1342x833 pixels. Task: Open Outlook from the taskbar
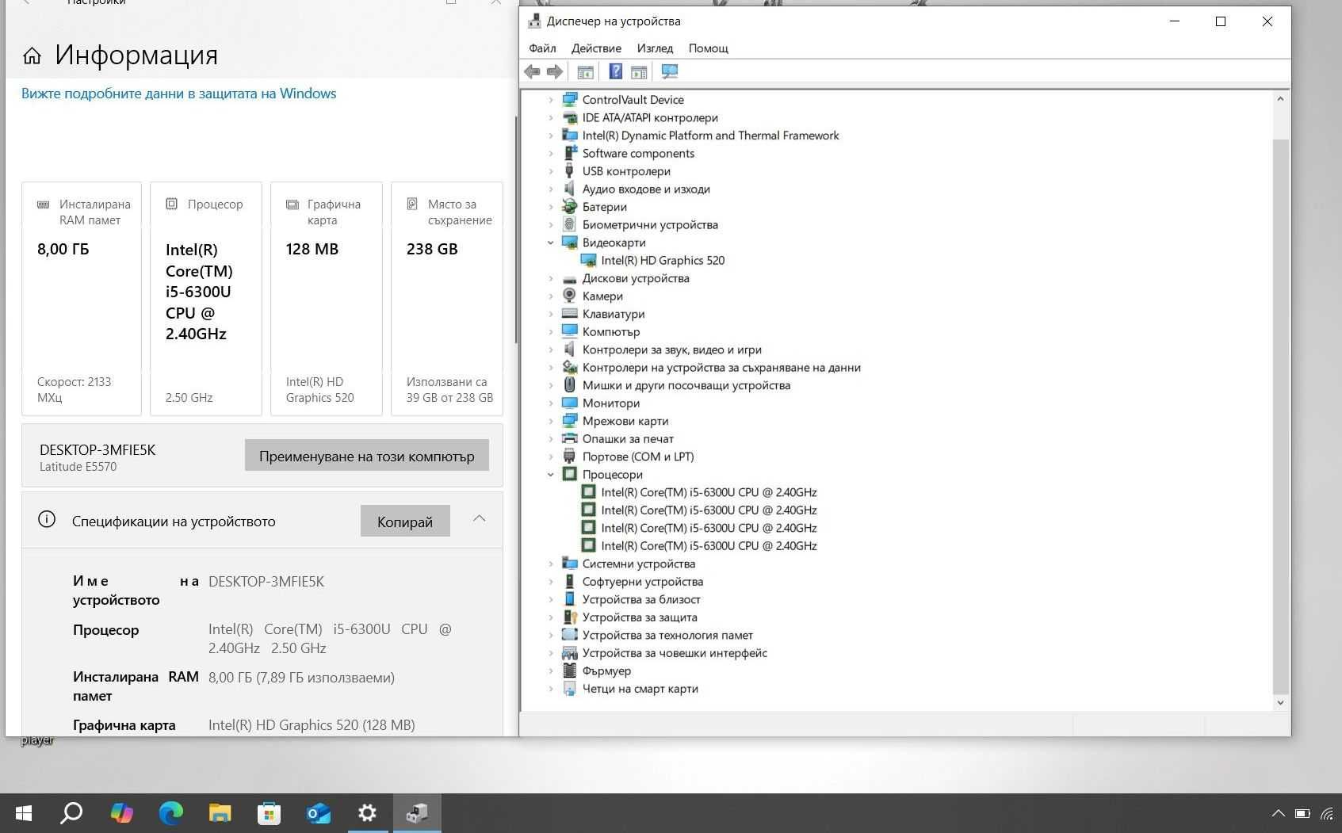coord(318,813)
